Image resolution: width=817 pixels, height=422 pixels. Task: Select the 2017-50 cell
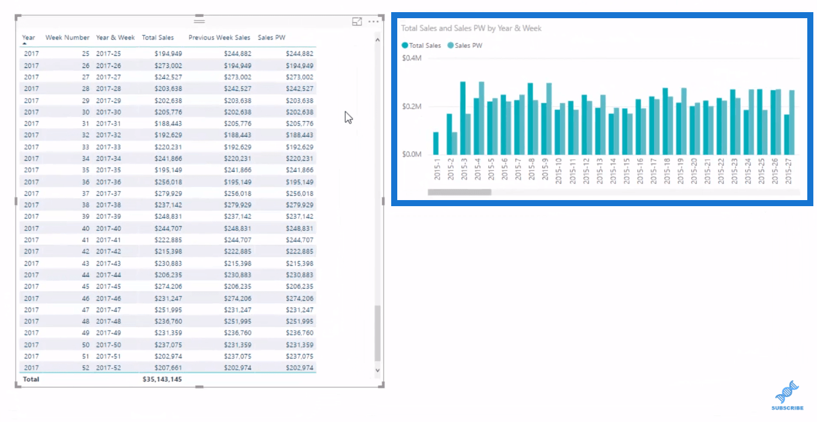(108, 344)
